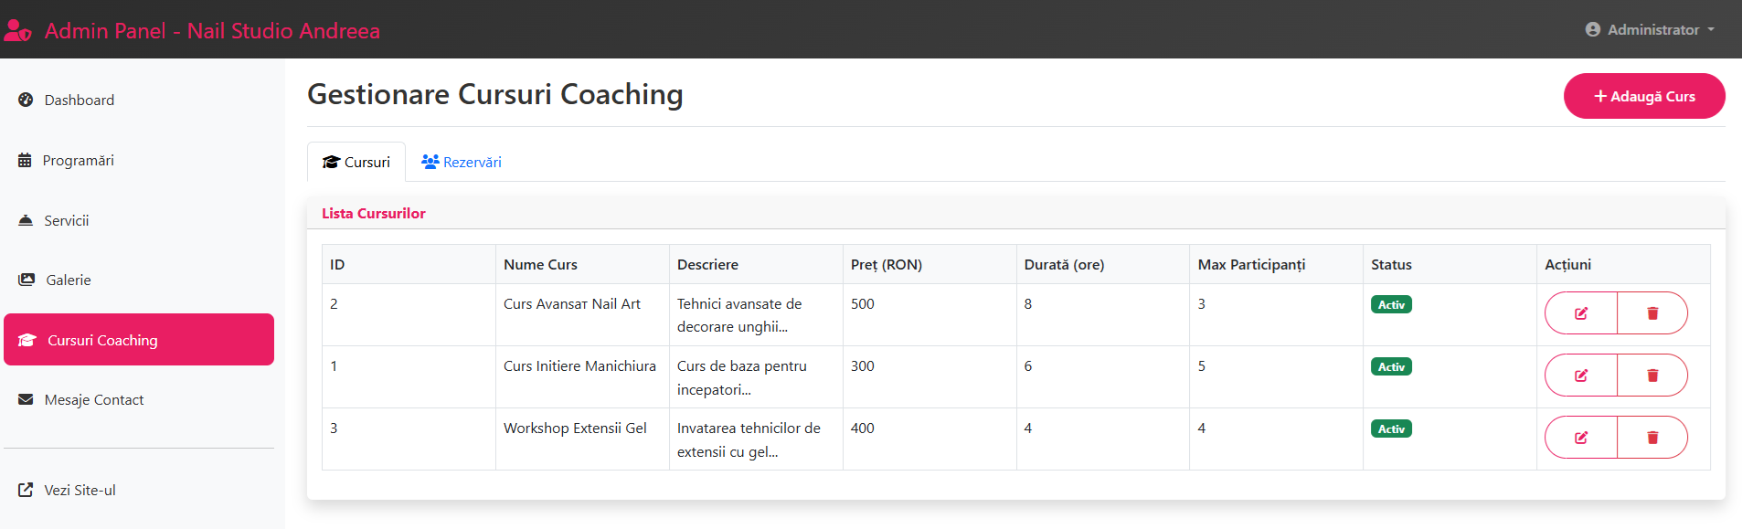
Task: Click the Admin Panel - Nail Studio Andreea title
Action: tap(212, 30)
